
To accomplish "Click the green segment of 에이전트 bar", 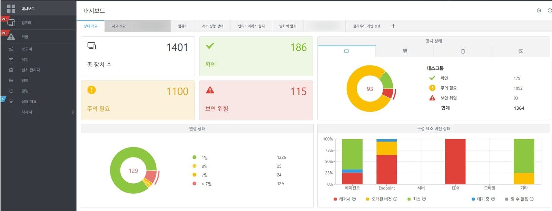I will click(x=352, y=154).
